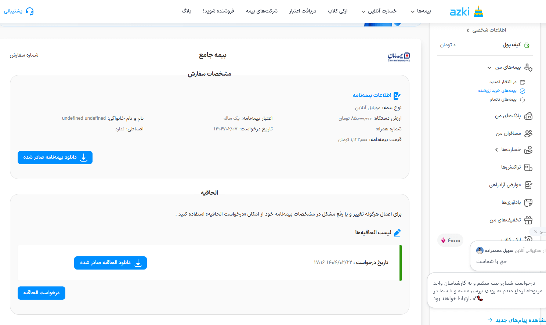Select the پلاک‌های من wallet-plate icon in sidebar
Image resolution: width=546 pixels, height=325 pixels.
[x=528, y=116]
